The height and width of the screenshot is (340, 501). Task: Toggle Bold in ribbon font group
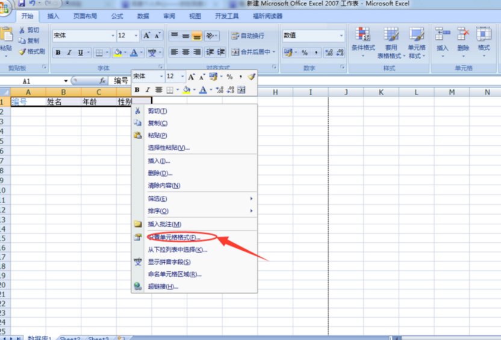pyautogui.click(x=58, y=52)
